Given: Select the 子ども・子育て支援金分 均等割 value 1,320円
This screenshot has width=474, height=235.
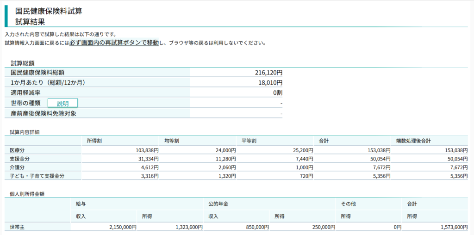Looking at the screenshot, I should point(227,176).
